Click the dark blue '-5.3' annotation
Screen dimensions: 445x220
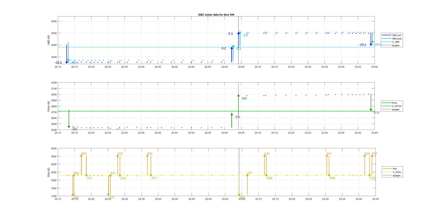click(x=230, y=34)
